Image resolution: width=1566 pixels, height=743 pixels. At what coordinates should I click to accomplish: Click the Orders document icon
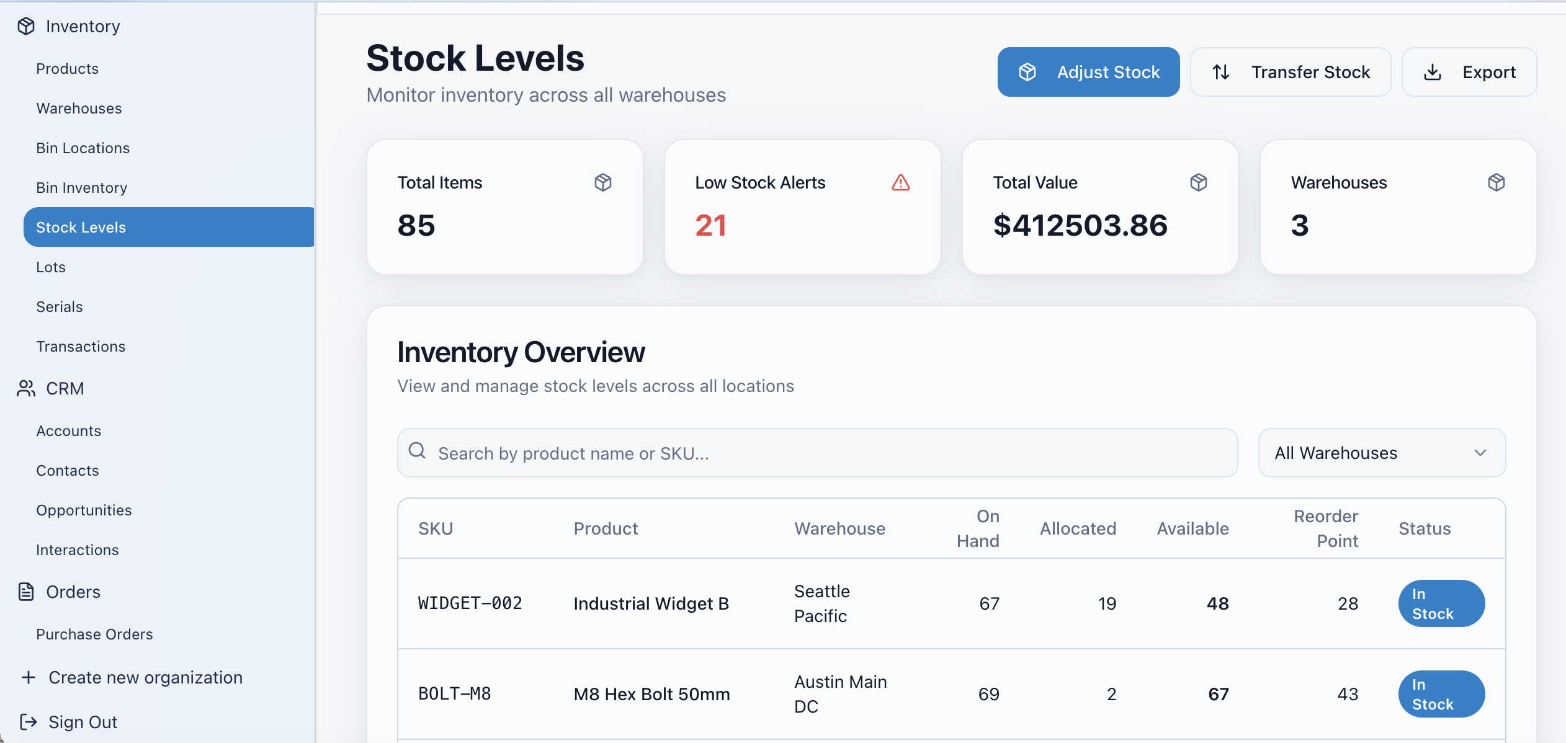tap(26, 592)
